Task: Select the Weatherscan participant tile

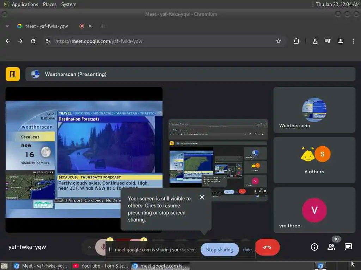Action: pos(314,110)
